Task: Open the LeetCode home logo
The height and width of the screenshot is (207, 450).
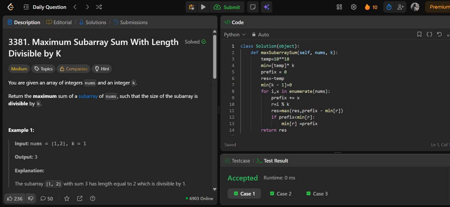Action: tap(11, 7)
